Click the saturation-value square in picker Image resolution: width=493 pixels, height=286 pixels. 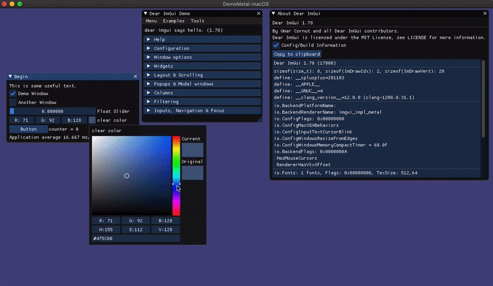click(x=131, y=176)
